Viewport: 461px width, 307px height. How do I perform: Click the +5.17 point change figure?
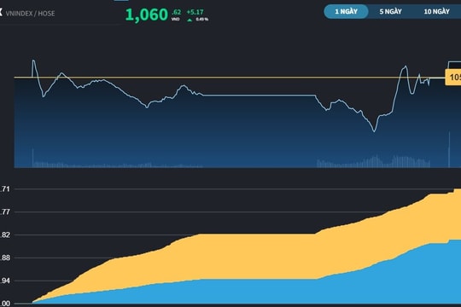(195, 12)
